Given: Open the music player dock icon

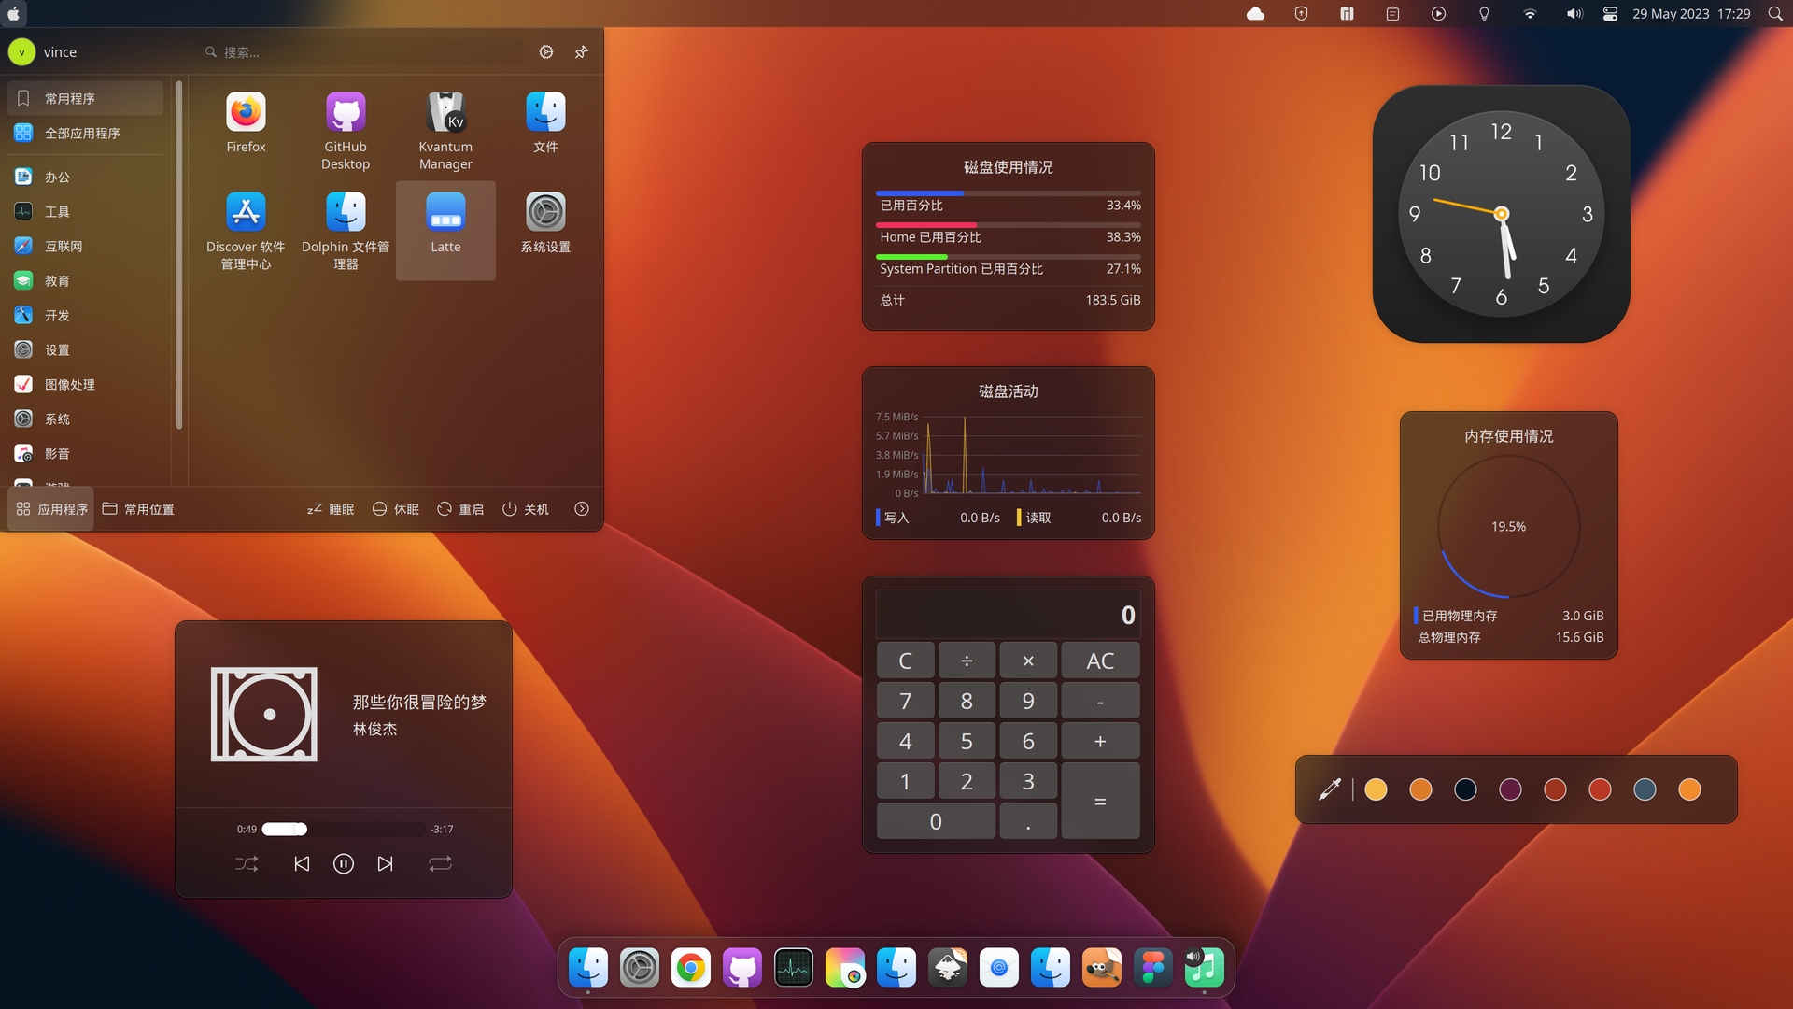Looking at the screenshot, I should 1205,968.
